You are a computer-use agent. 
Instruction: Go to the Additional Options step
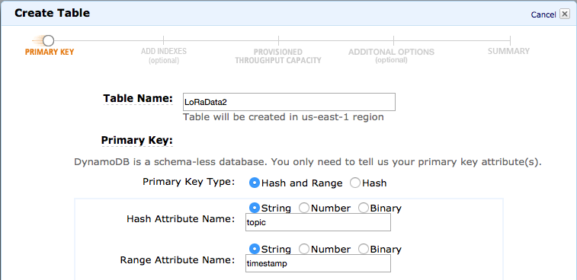click(391, 56)
